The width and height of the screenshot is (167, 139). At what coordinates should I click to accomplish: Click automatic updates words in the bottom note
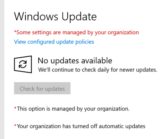(122, 126)
